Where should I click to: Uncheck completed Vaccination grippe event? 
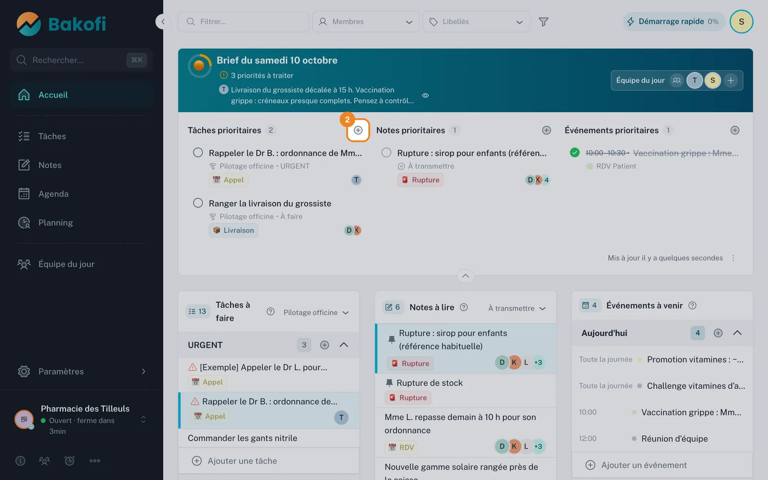pos(575,153)
